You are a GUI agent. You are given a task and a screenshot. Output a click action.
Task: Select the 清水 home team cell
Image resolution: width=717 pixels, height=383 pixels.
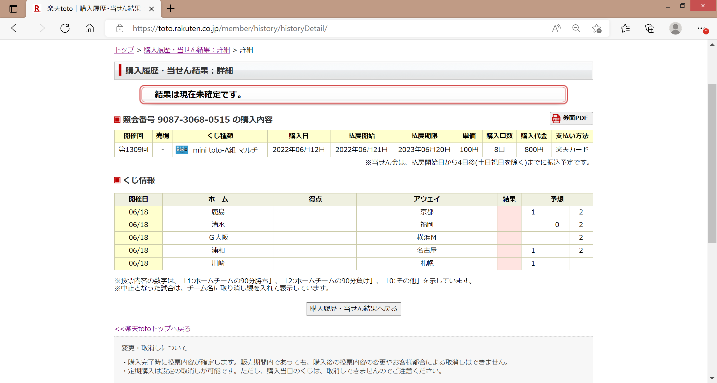click(x=218, y=225)
